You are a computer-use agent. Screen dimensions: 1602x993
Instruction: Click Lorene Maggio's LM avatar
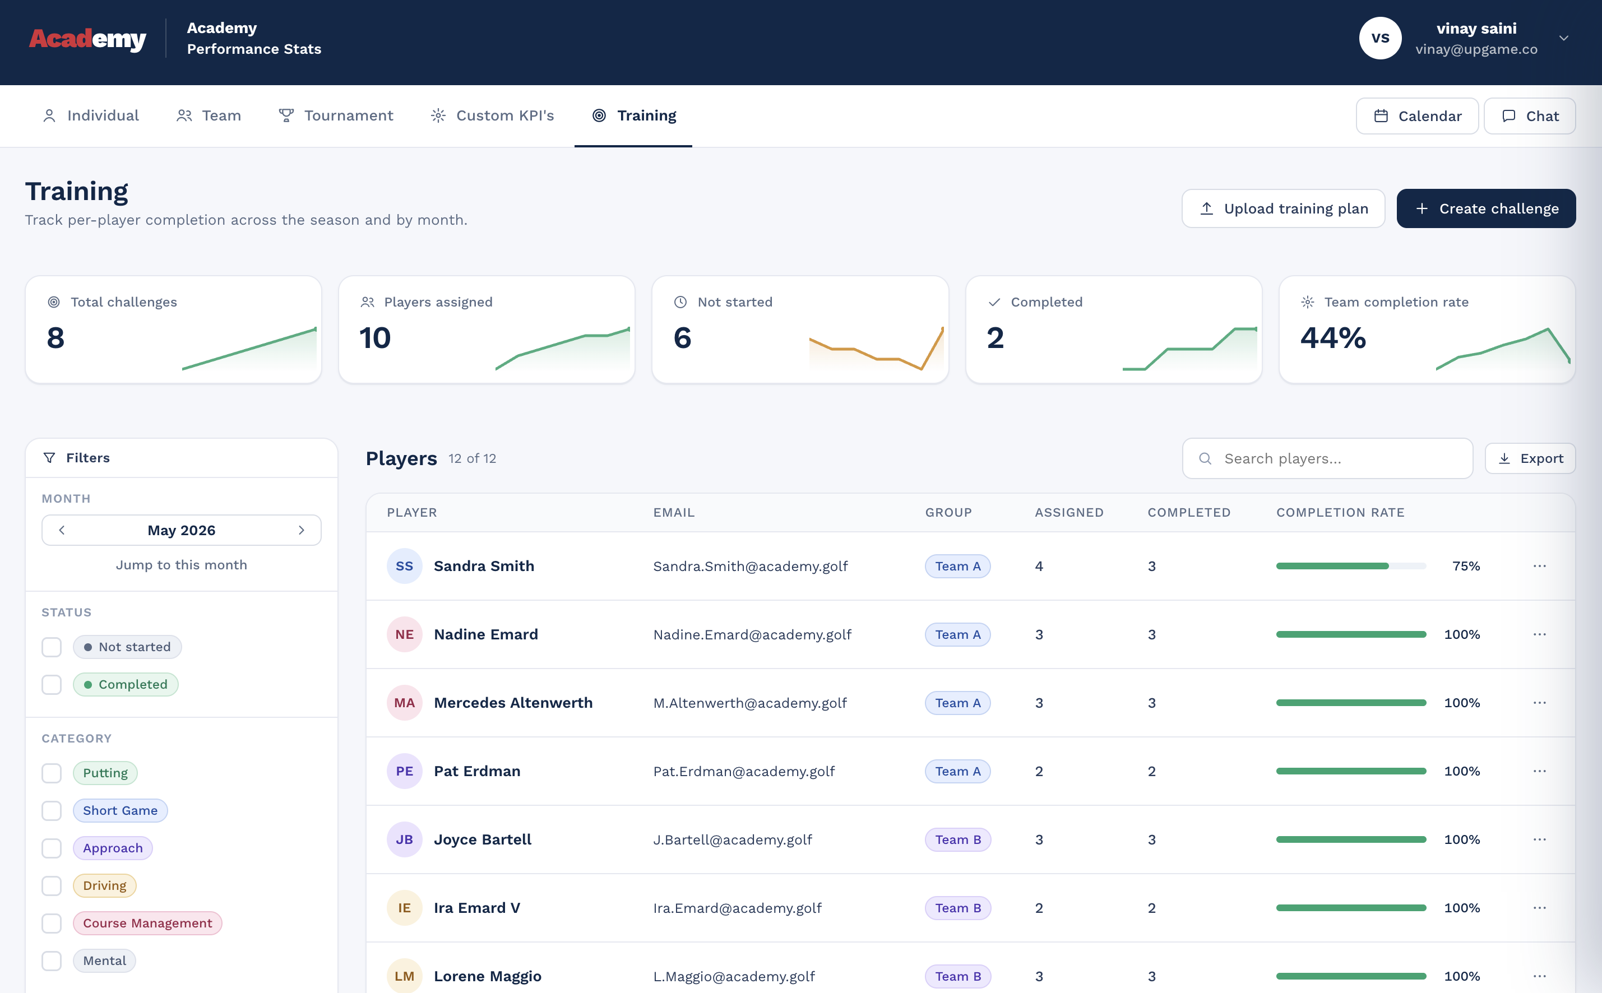click(405, 976)
